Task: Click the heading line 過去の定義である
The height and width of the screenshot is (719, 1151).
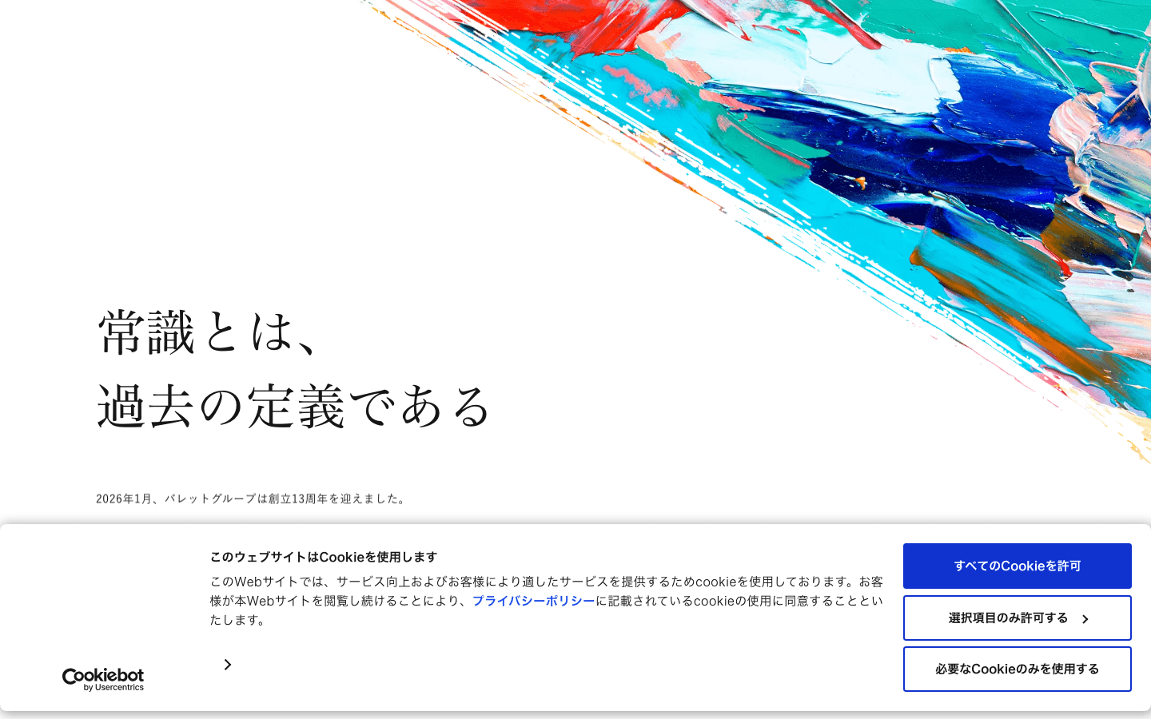Action: [x=294, y=405]
